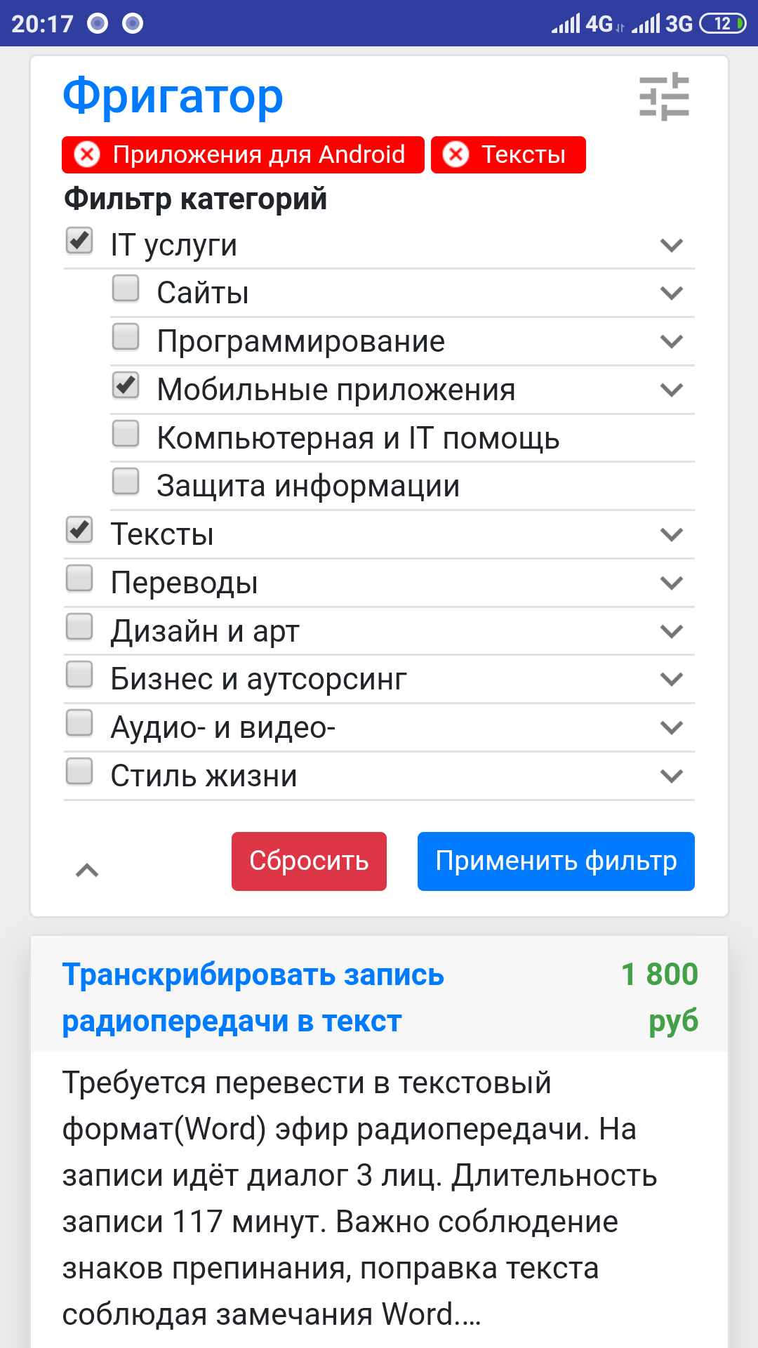Tap the 4G signal indicator
Image resolution: width=758 pixels, height=1348 pixels.
(x=581, y=24)
